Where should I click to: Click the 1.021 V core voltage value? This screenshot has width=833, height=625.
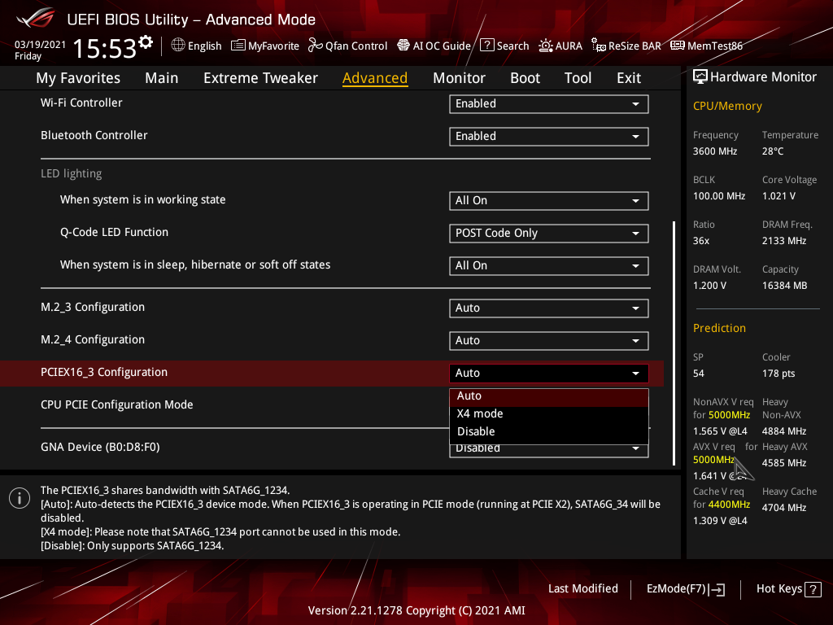click(x=778, y=196)
